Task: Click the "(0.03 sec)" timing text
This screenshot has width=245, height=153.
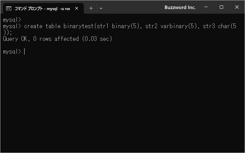Action: click(97, 39)
